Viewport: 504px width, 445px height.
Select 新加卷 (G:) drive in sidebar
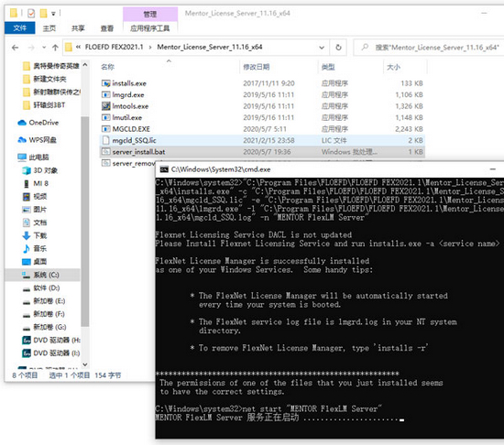44,327
